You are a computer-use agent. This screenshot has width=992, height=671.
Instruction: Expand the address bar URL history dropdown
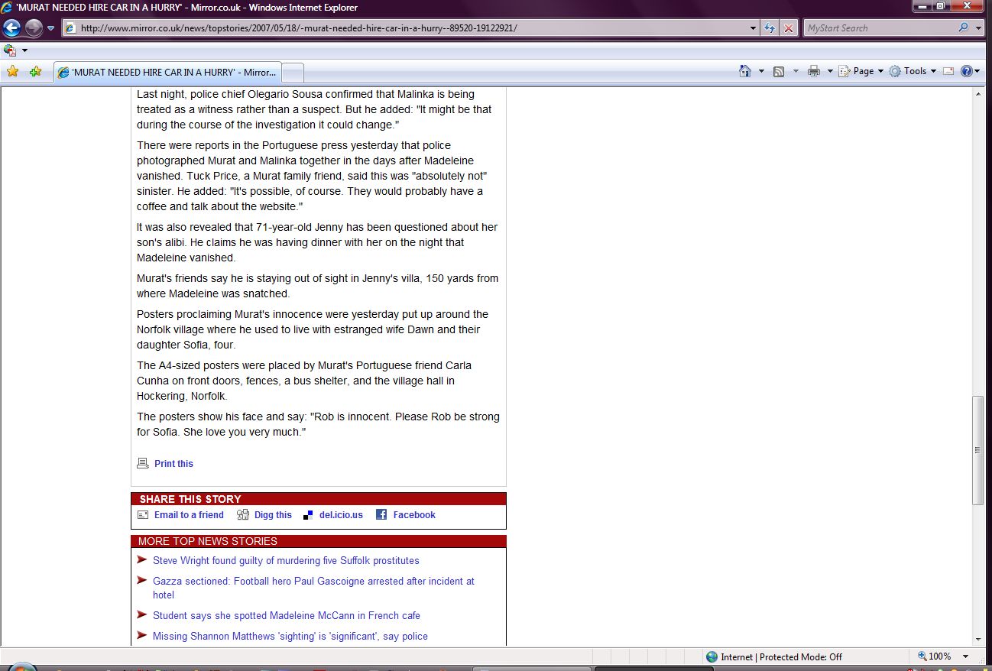pyautogui.click(x=754, y=28)
